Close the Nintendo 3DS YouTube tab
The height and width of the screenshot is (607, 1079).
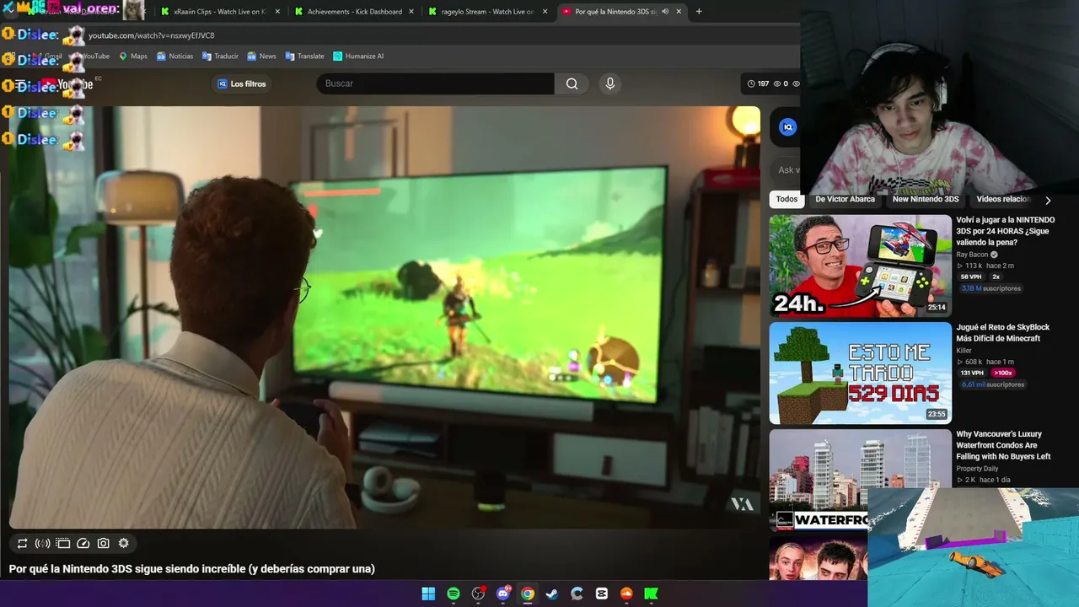[679, 12]
